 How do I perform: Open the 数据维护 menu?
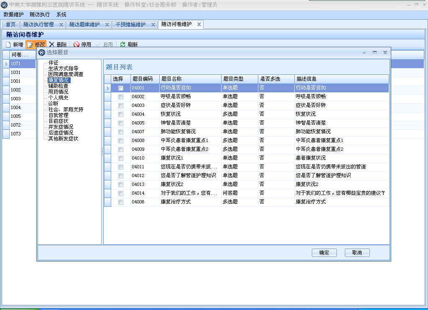(x=13, y=15)
